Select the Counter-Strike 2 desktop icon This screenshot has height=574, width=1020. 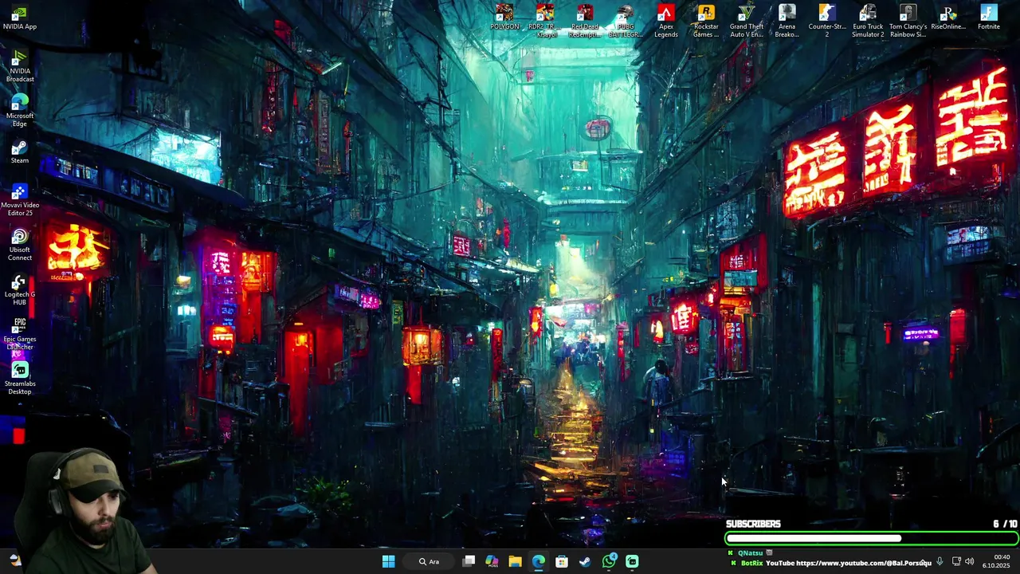pyautogui.click(x=827, y=22)
